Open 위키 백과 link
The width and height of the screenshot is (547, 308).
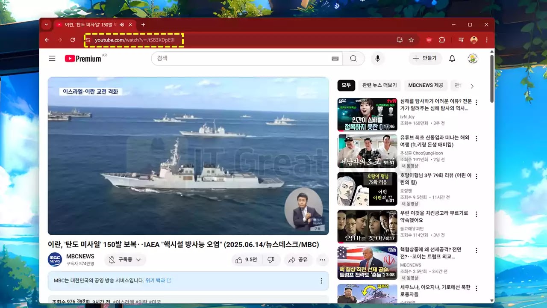(158, 281)
